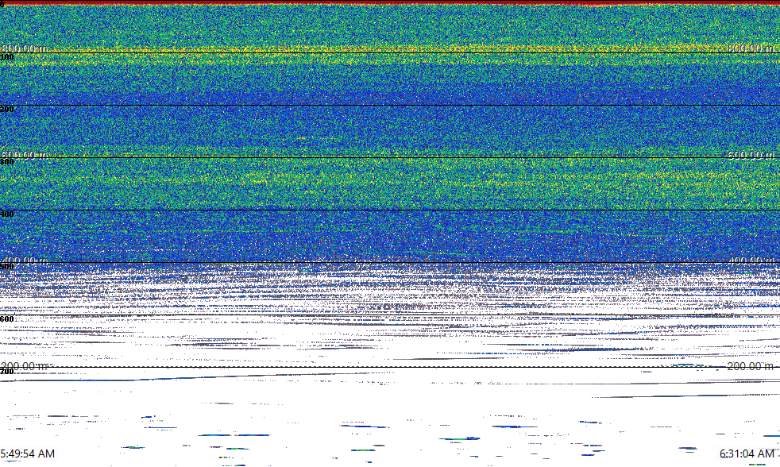Select the 600 depth scale label
780x467 pixels.
7,319
